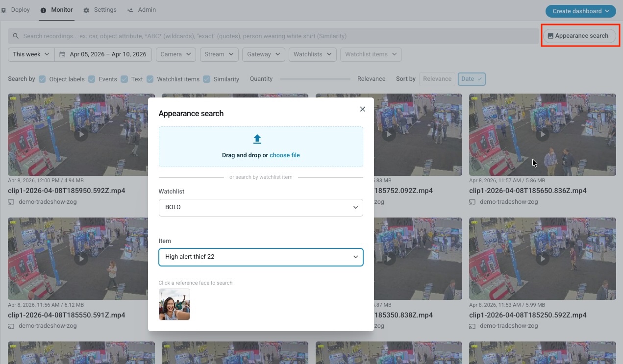Viewport: 623px width, 364px height.
Task: Click the calendar icon beside the date range
Action: tap(62, 54)
